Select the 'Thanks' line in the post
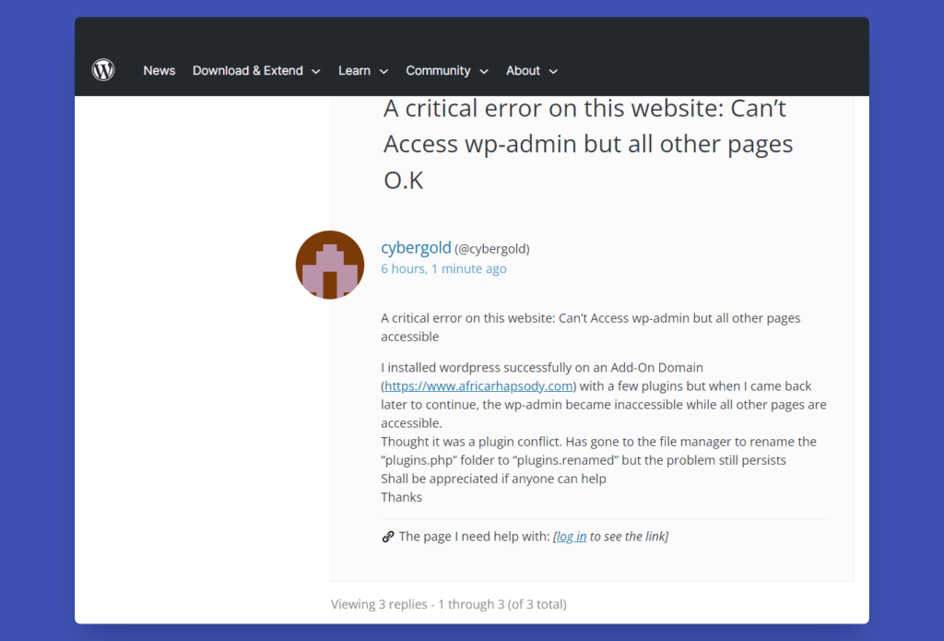The height and width of the screenshot is (641, 944). coord(402,498)
